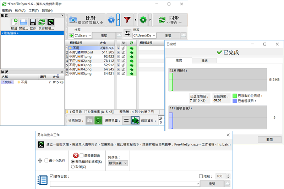Click blue 已處理項目 legend swatch

click(235, 101)
